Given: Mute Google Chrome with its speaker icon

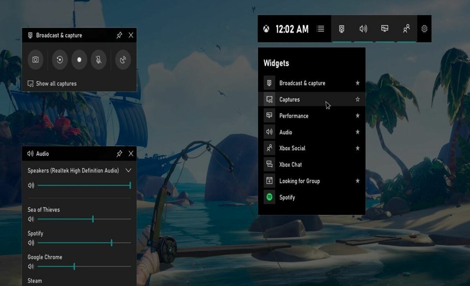Looking at the screenshot, I should (x=31, y=266).
